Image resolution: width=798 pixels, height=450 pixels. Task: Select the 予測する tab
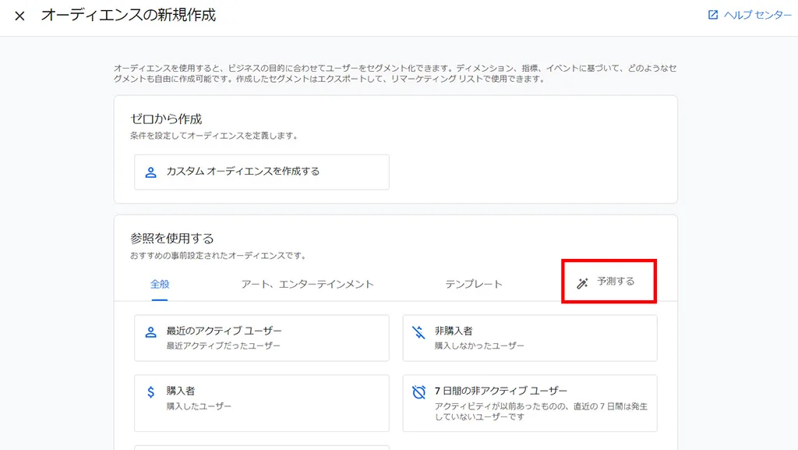click(616, 282)
